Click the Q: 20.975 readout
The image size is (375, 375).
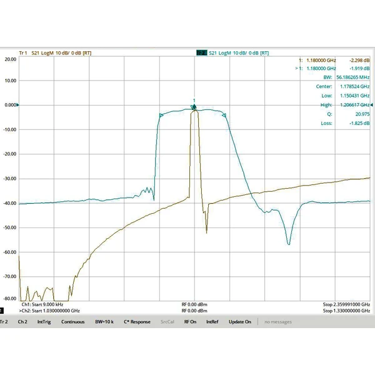point(348,114)
